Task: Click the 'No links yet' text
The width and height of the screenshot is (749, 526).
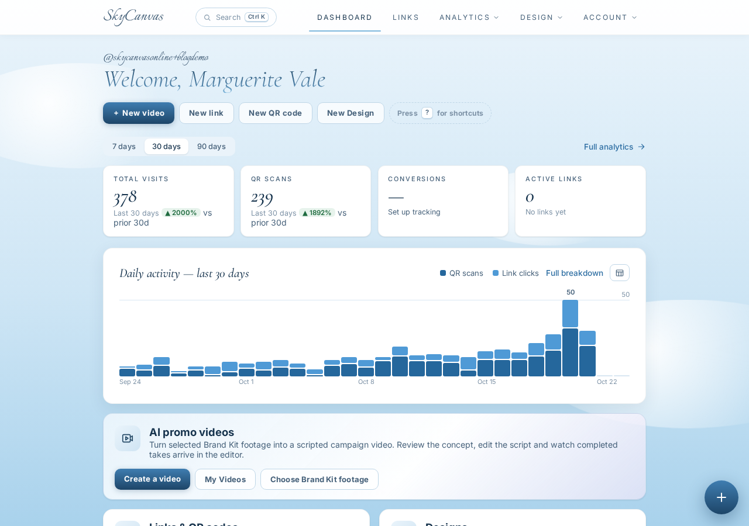Action: coord(545,212)
